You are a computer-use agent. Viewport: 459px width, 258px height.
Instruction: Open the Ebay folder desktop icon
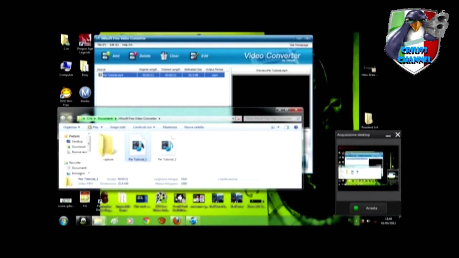click(85, 69)
